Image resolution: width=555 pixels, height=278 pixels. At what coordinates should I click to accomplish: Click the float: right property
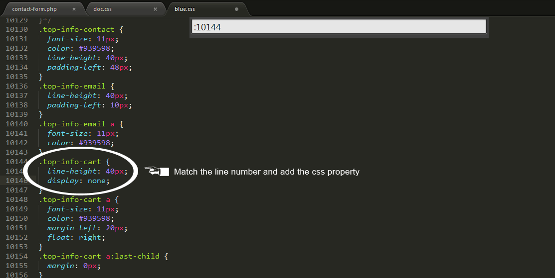coord(76,237)
